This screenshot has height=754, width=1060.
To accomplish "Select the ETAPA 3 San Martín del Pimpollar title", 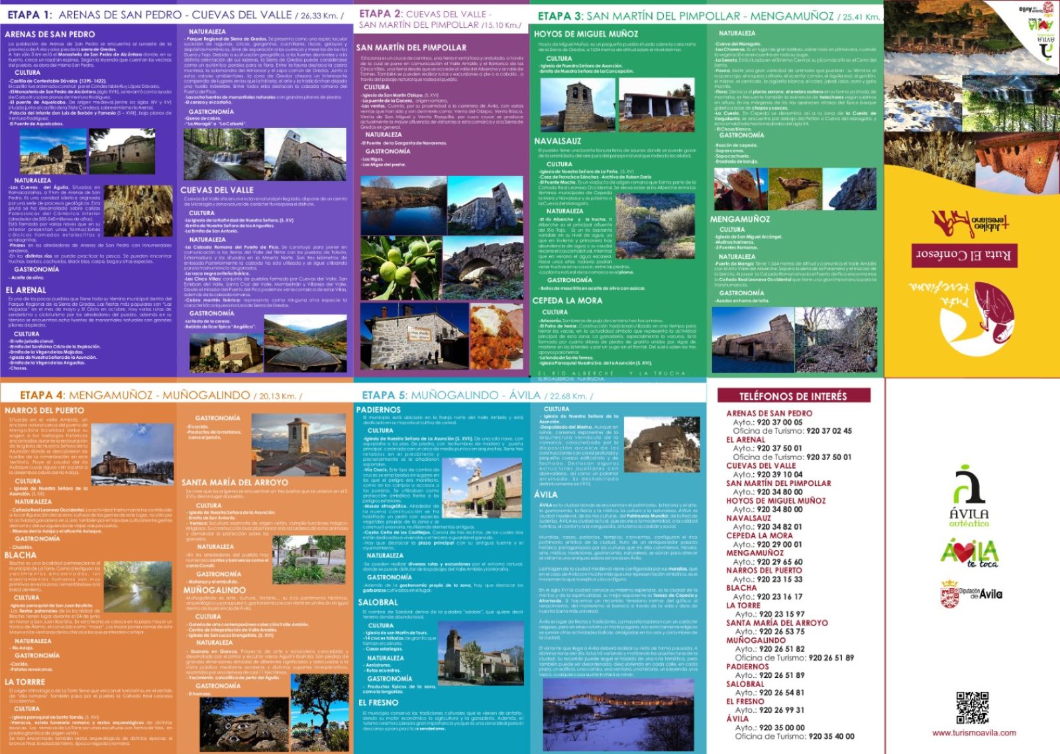I will tap(708, 16).
